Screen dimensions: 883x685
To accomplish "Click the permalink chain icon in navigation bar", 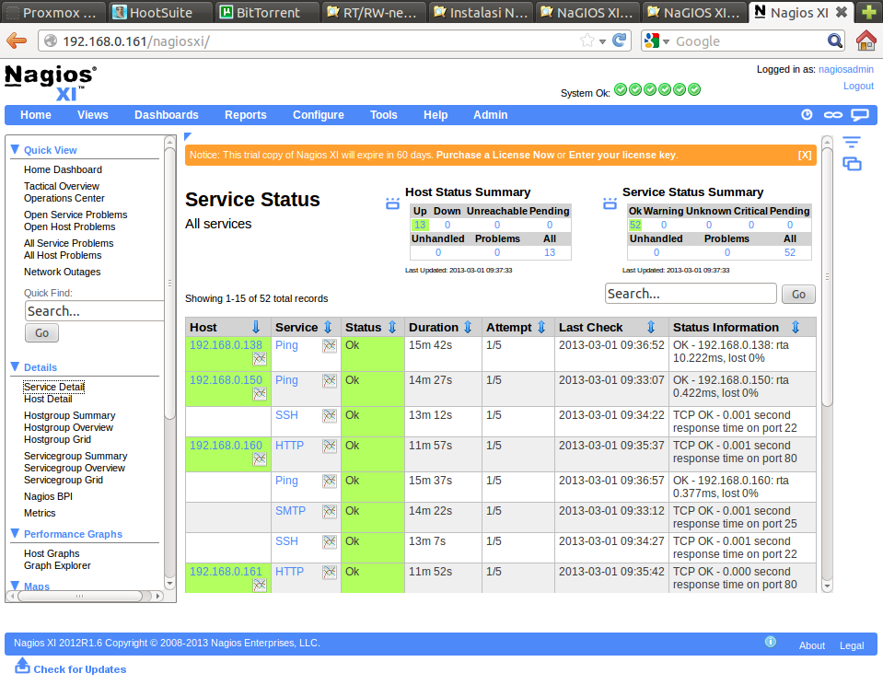I will (832, 115).
